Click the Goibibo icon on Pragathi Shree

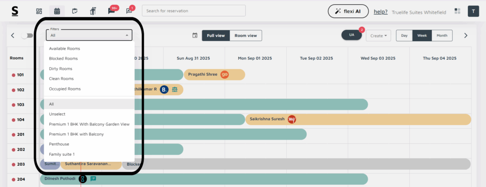(x=224, y=74)
